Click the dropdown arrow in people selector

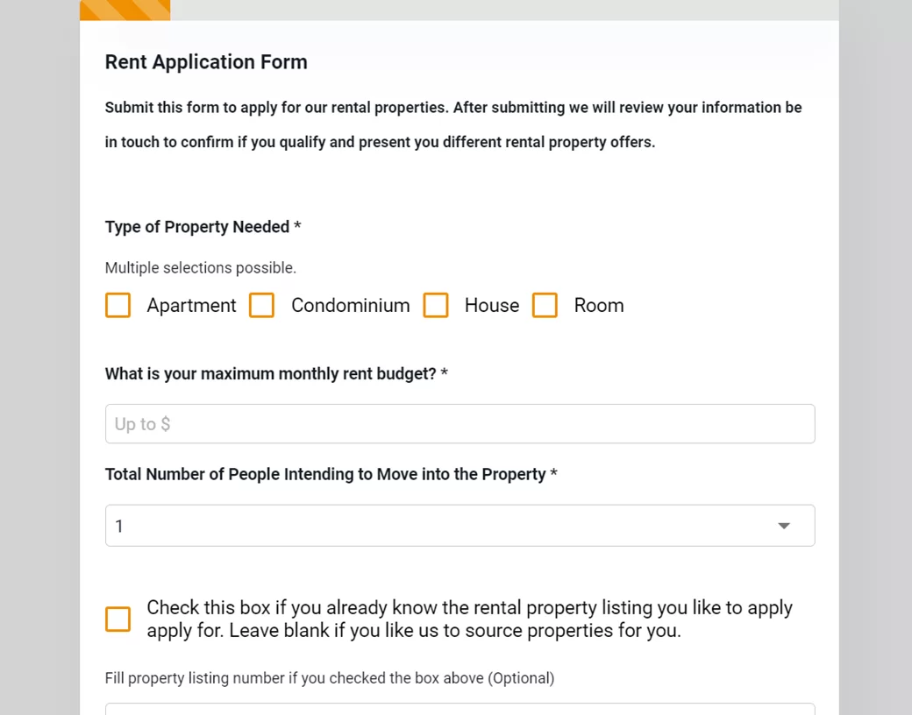784,526
